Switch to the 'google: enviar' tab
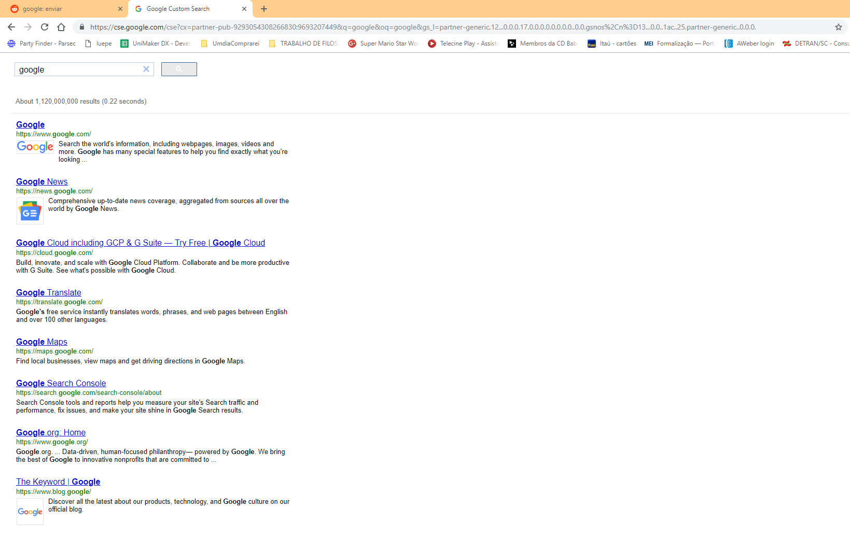850x538 pixels. click(65, 9)
